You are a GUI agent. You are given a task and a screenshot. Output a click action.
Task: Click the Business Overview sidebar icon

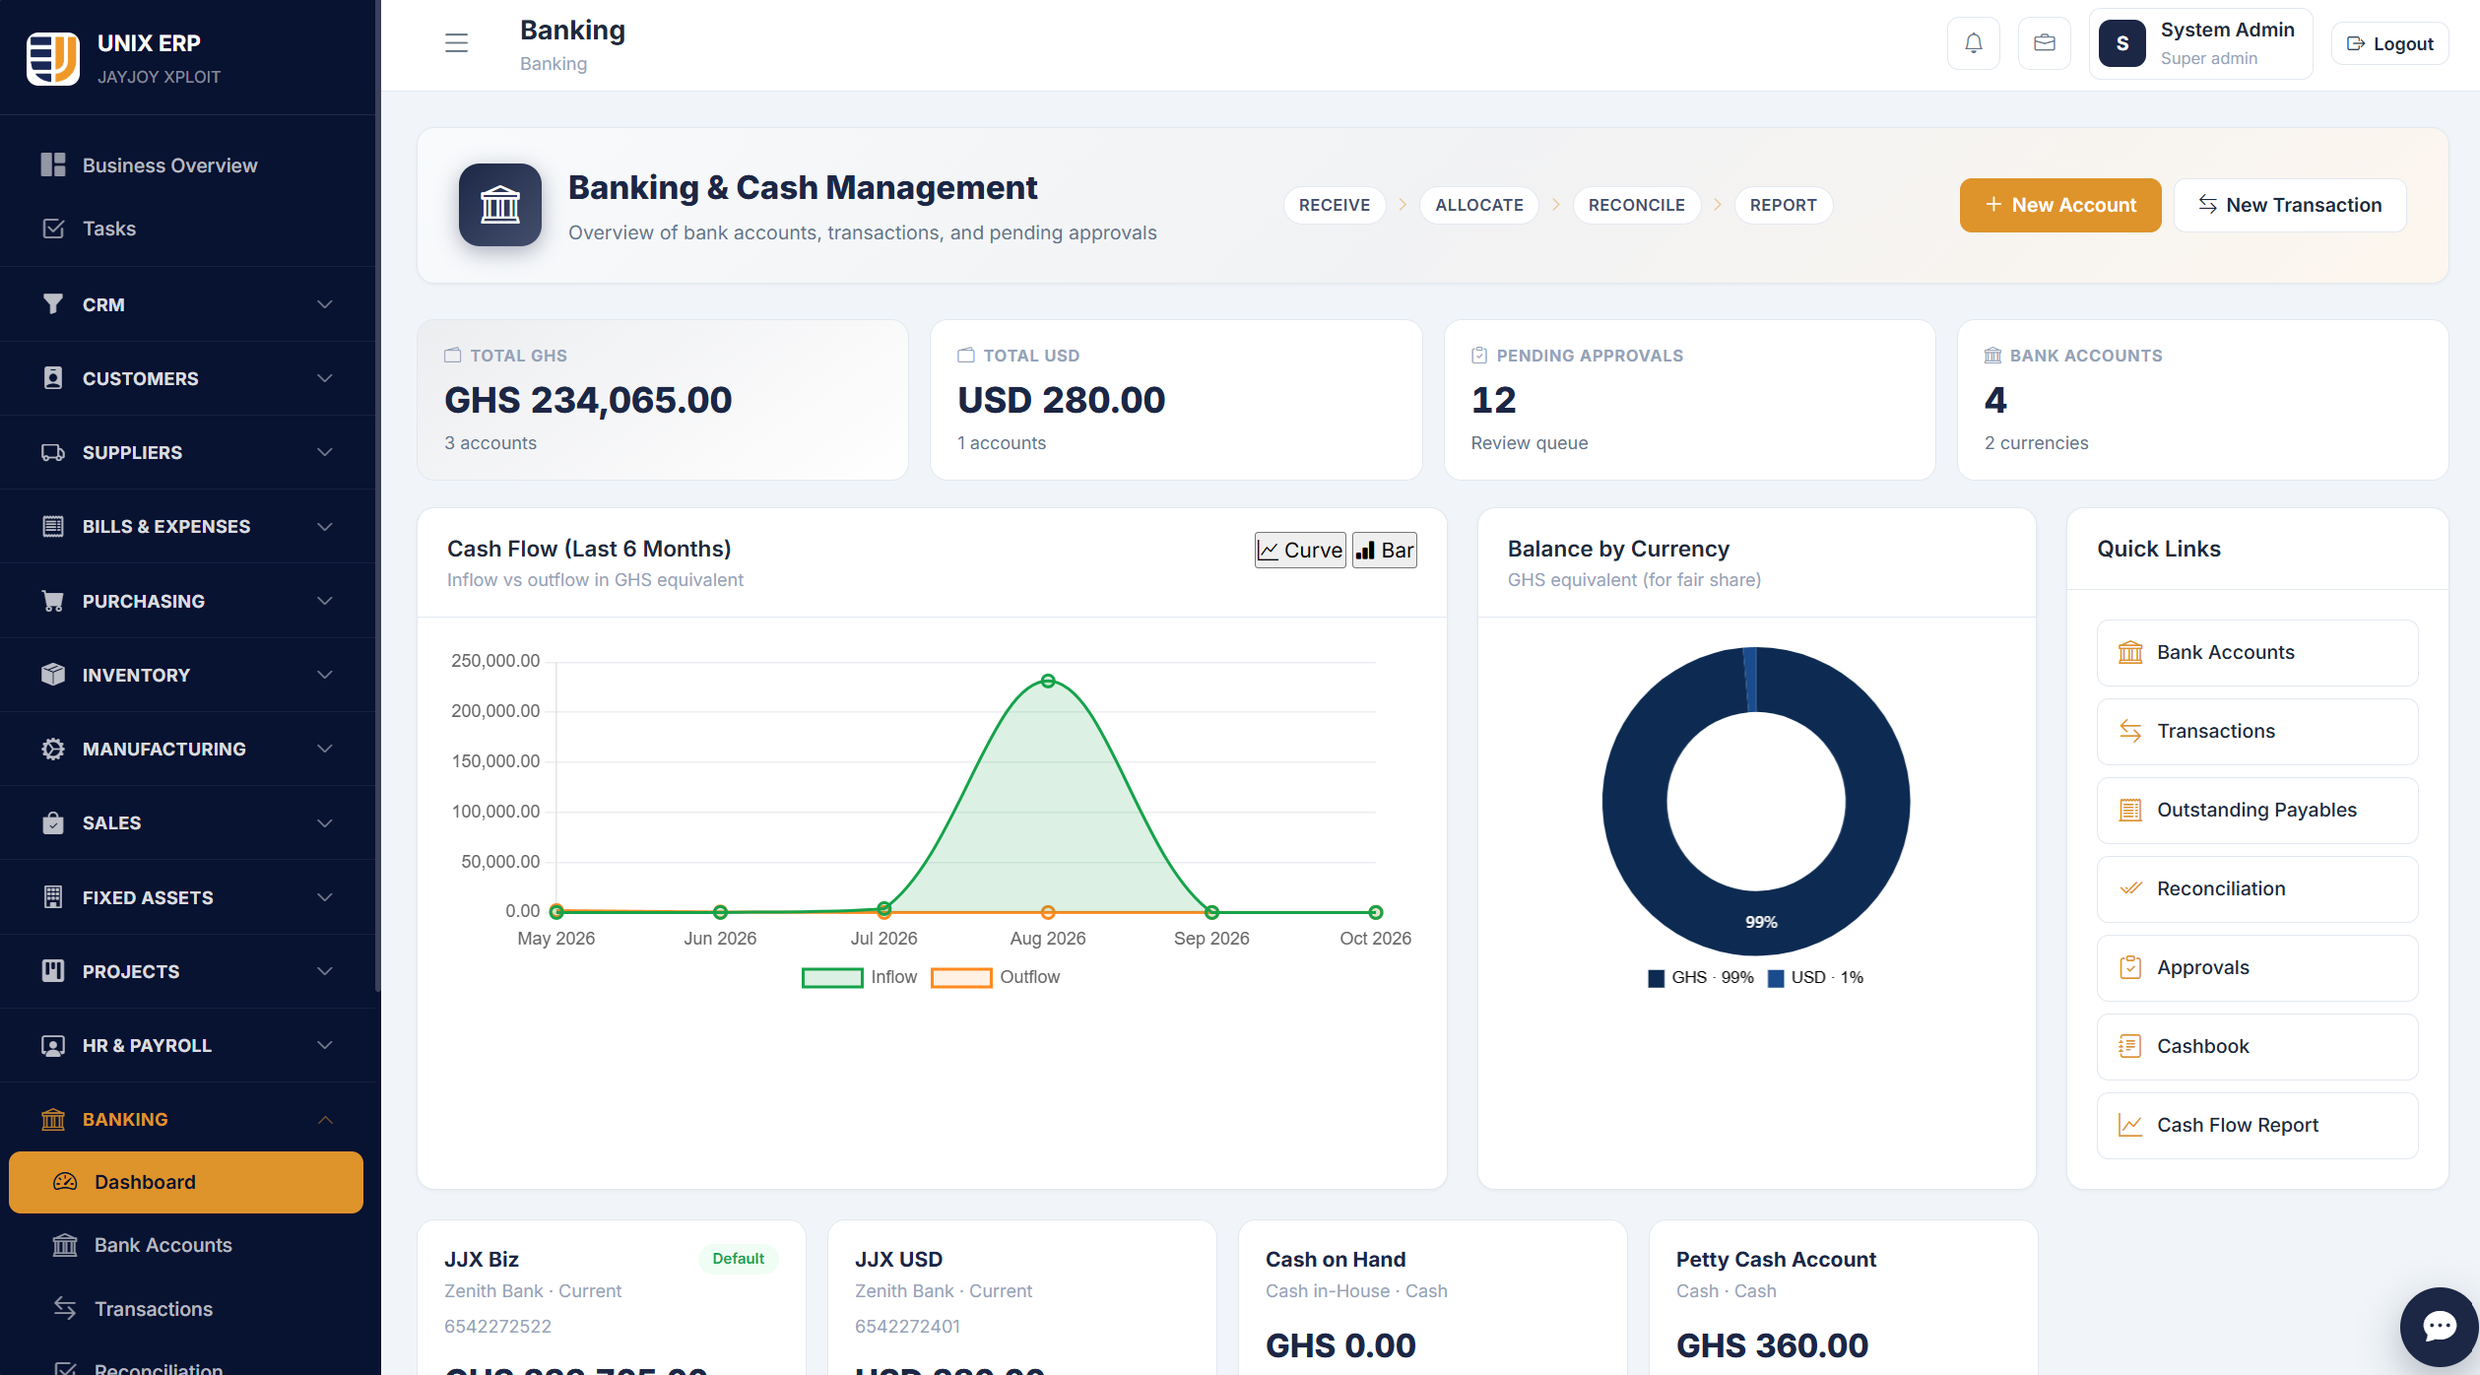[x=53, y=164]
